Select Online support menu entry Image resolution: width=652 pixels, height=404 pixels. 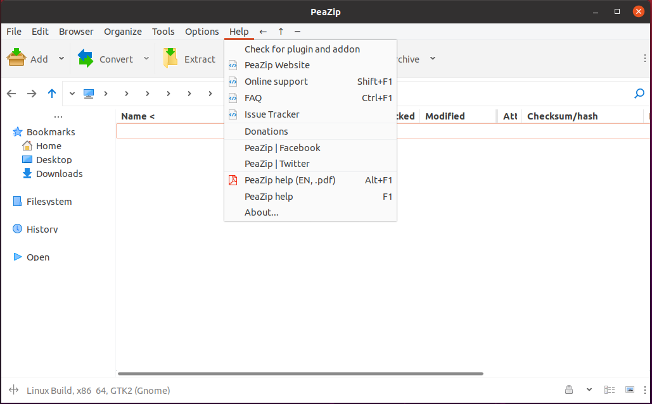310,82
